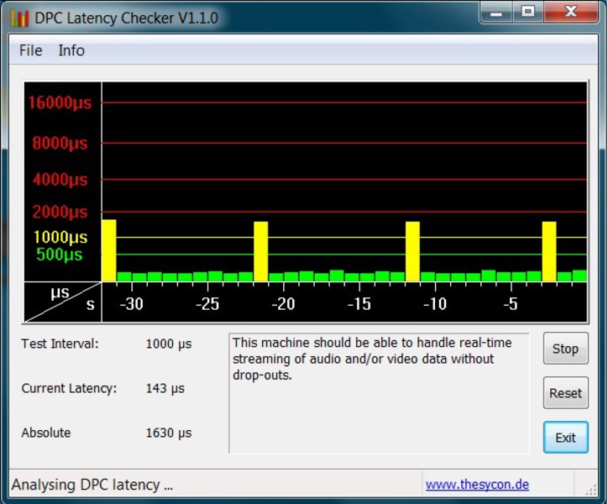Click the leftmost yellow latency spike bar
The height and width of the screenshot is (504, 608).
(109, 250)
